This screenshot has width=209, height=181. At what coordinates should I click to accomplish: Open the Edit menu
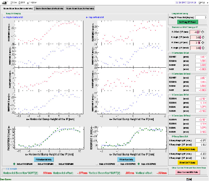23,3
